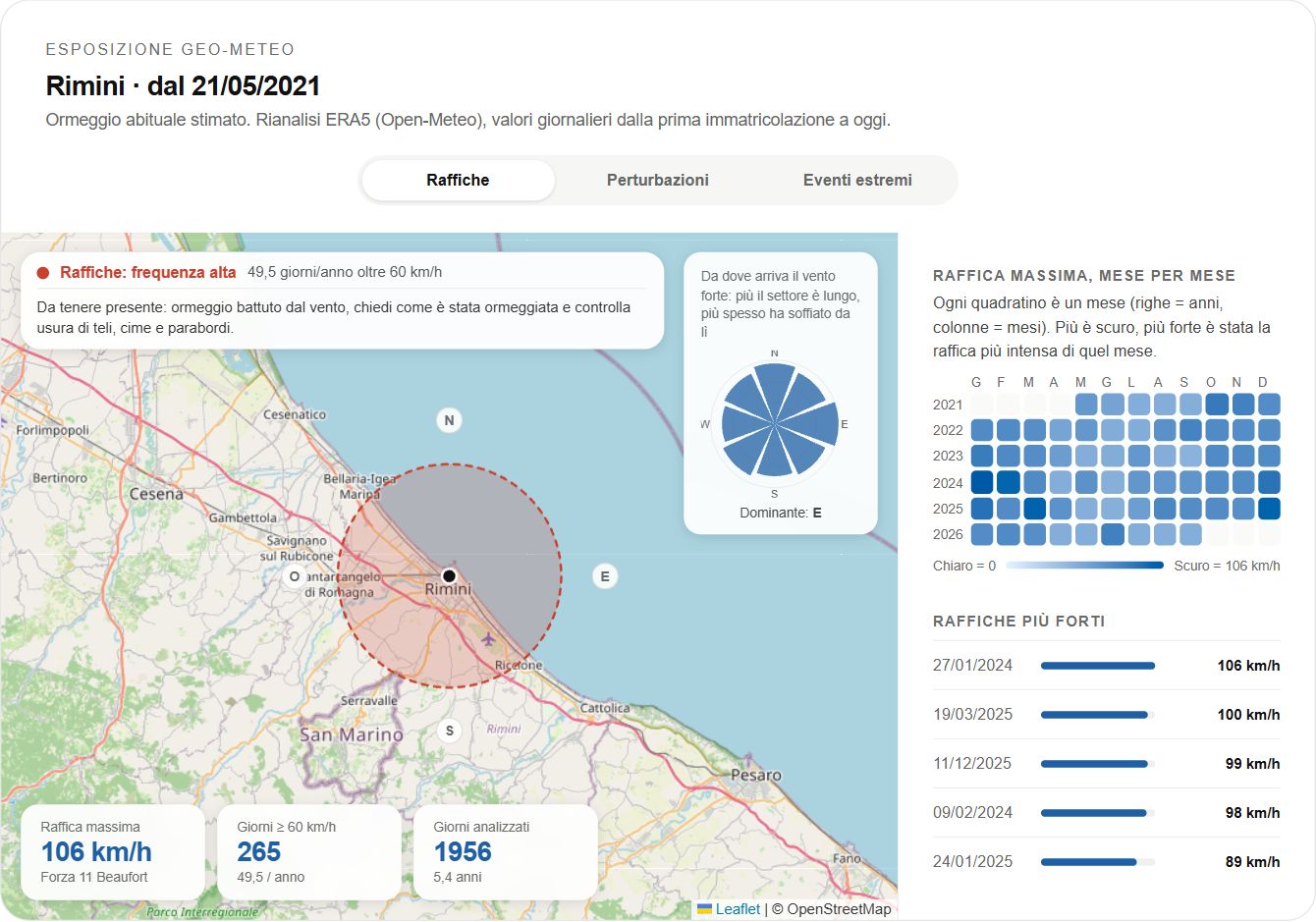Click the Giorni analizzati 1956 card

506,852
